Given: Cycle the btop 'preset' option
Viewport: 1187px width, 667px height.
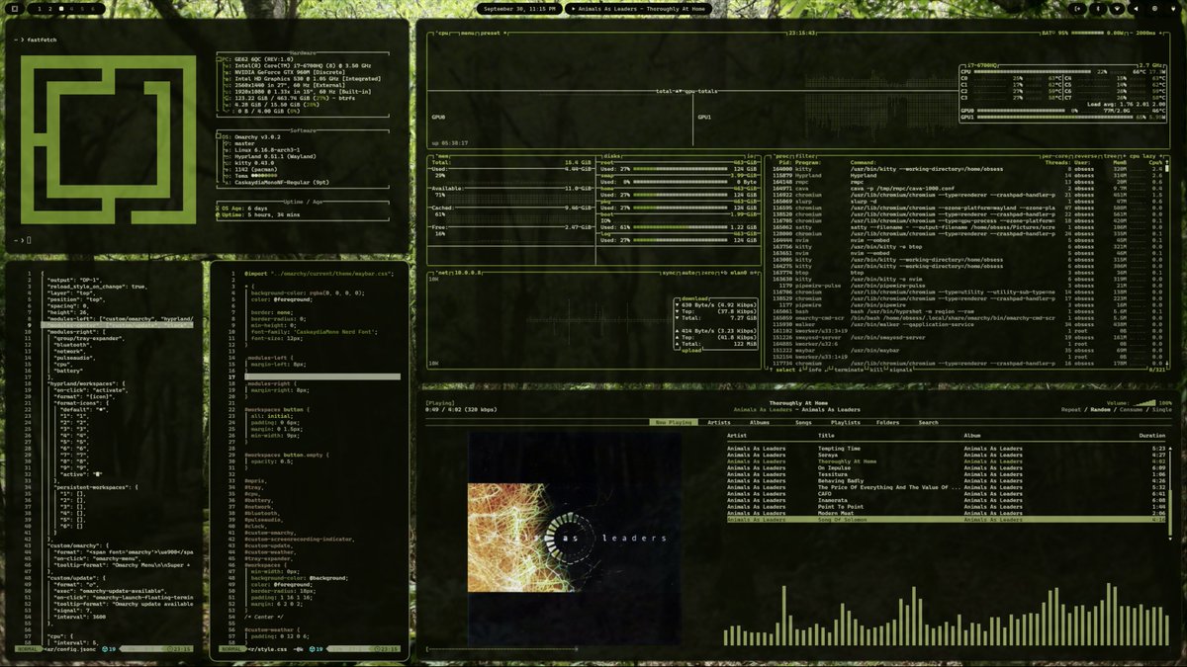Looking at the screenshot, I should click(x=492, y=33).
